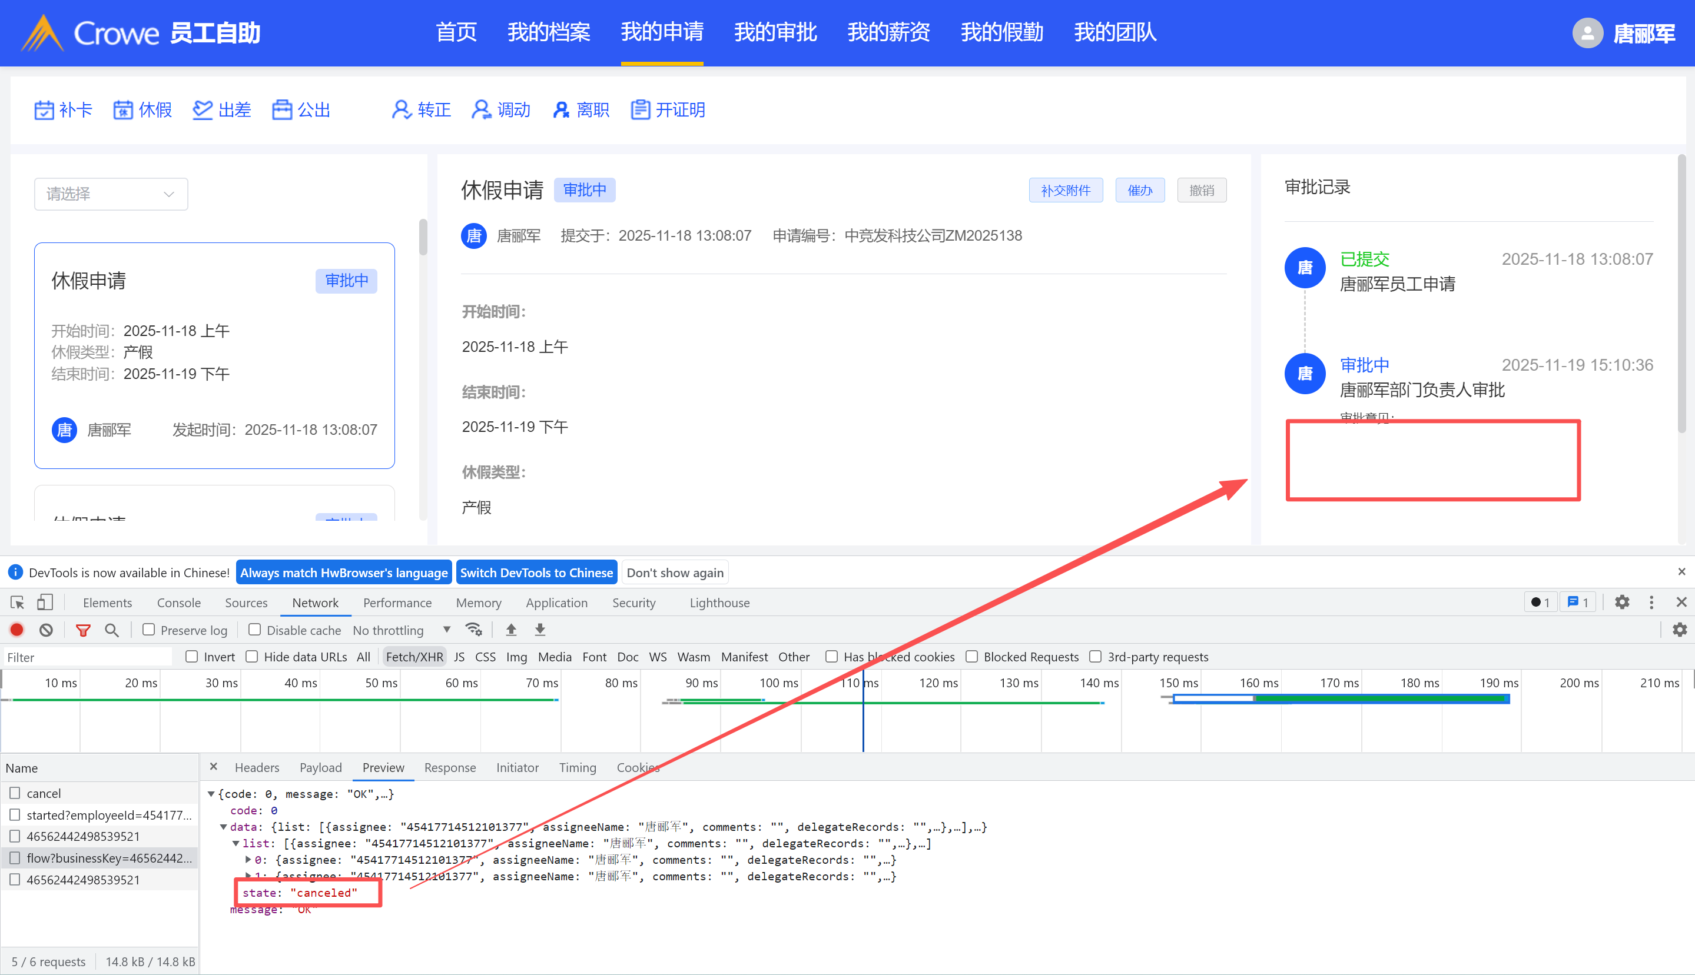Click the record network log icon

[16, 630]
